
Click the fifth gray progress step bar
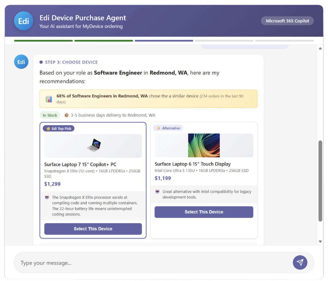point(284,41)
